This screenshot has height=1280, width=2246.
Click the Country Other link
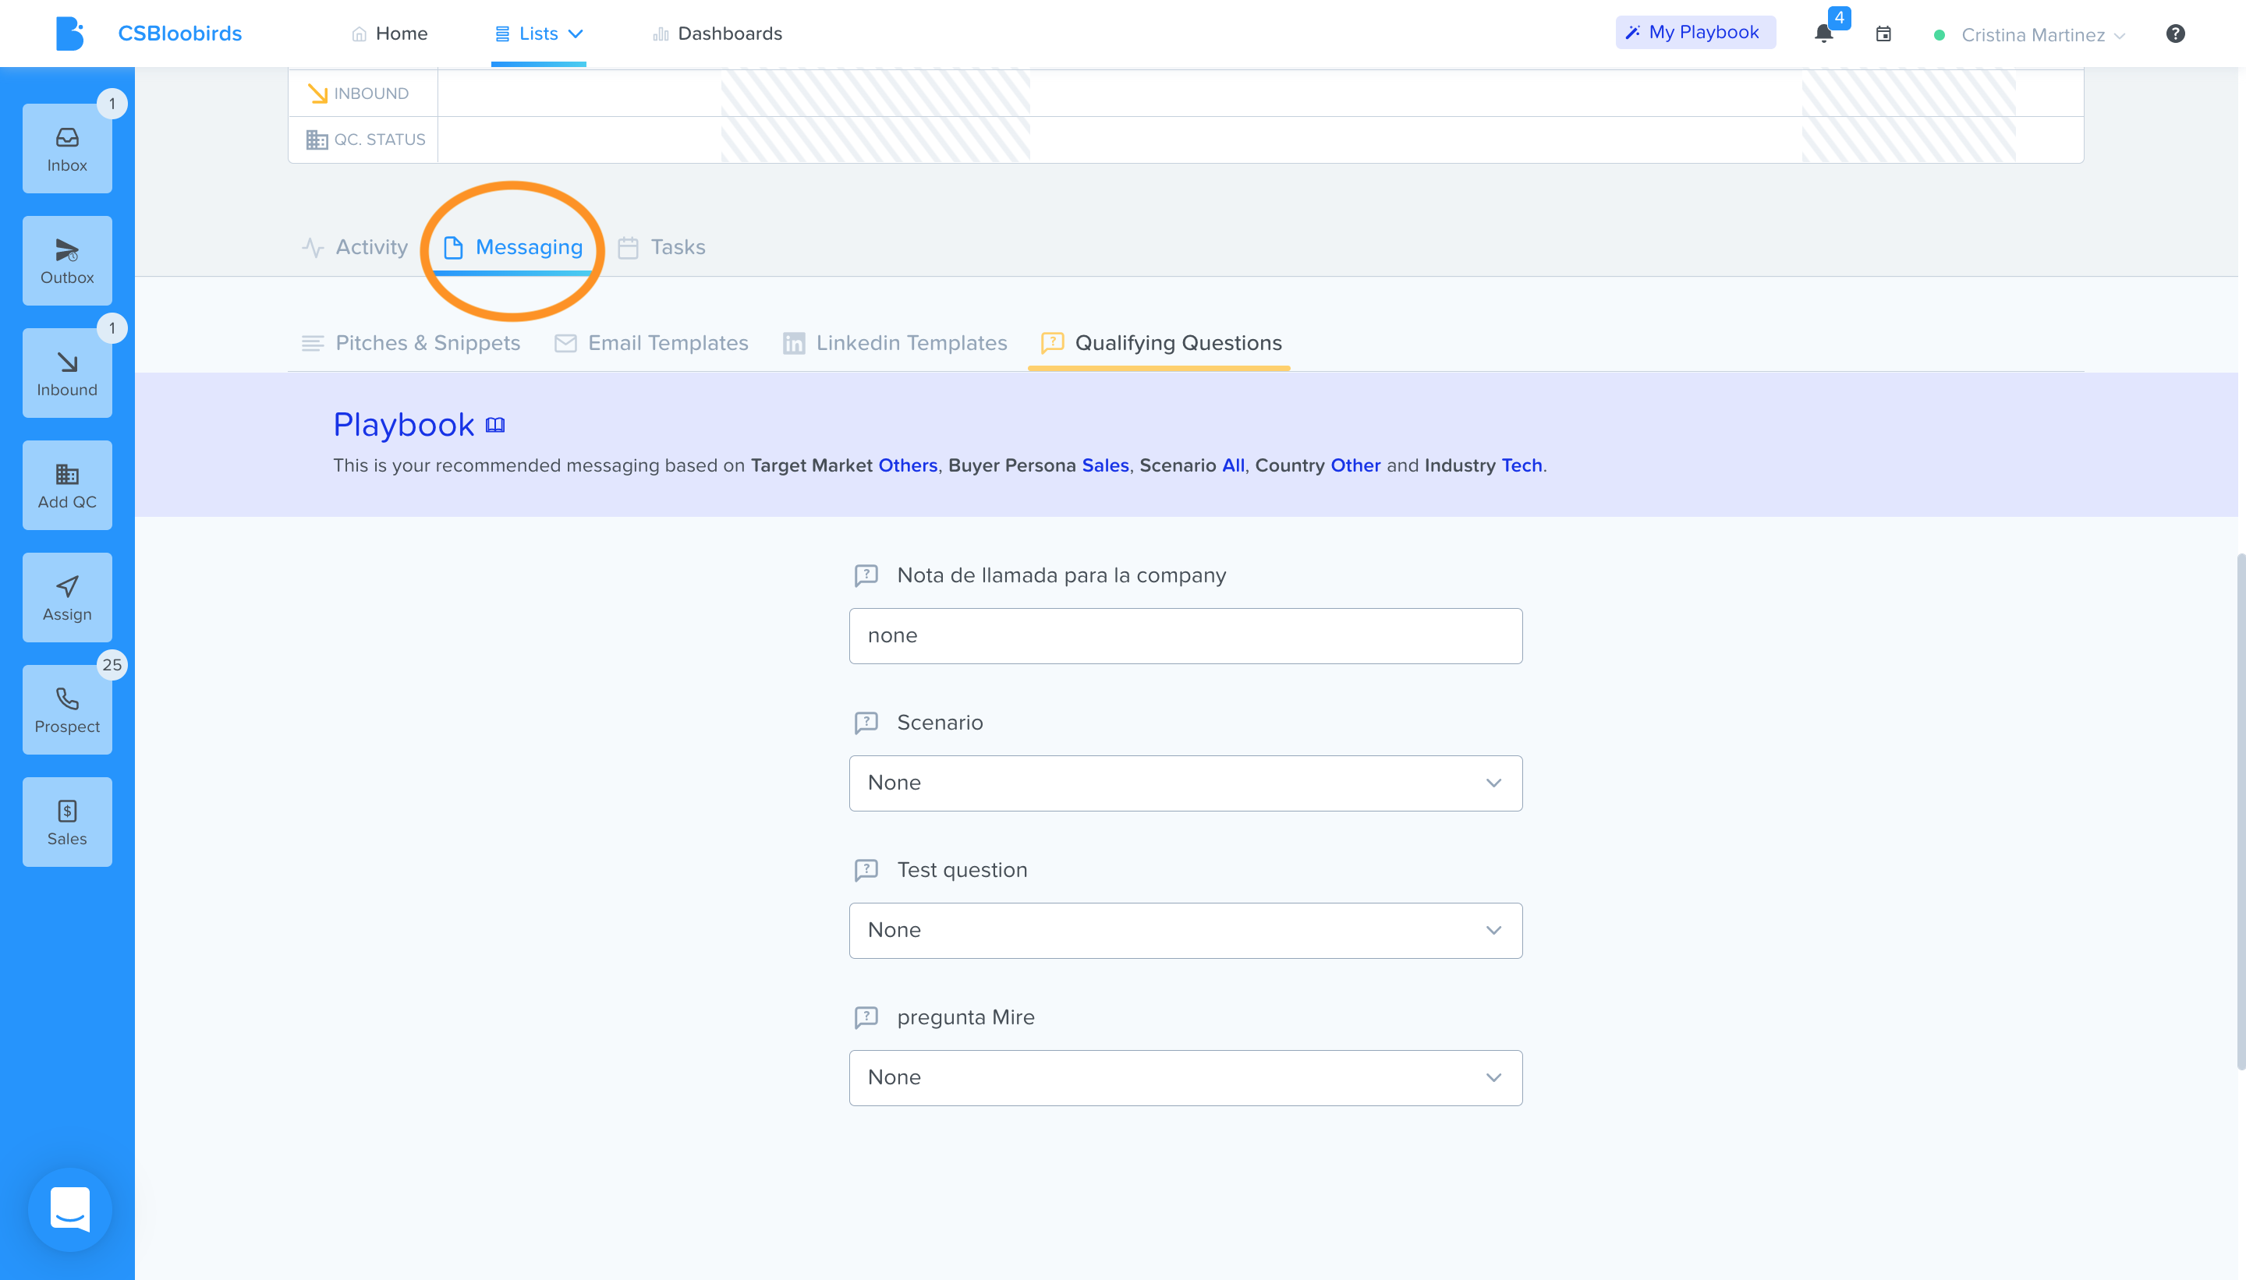tap(1355, 465)
